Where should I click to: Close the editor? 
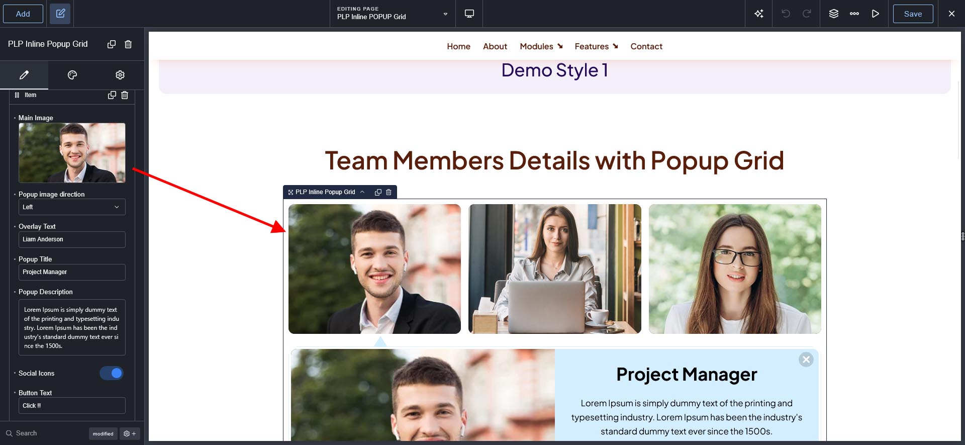click(x=951, y=14)
